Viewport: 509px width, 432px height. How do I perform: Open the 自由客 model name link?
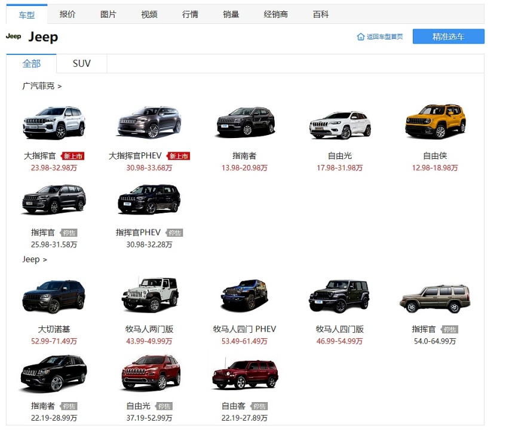click(234, 406)
